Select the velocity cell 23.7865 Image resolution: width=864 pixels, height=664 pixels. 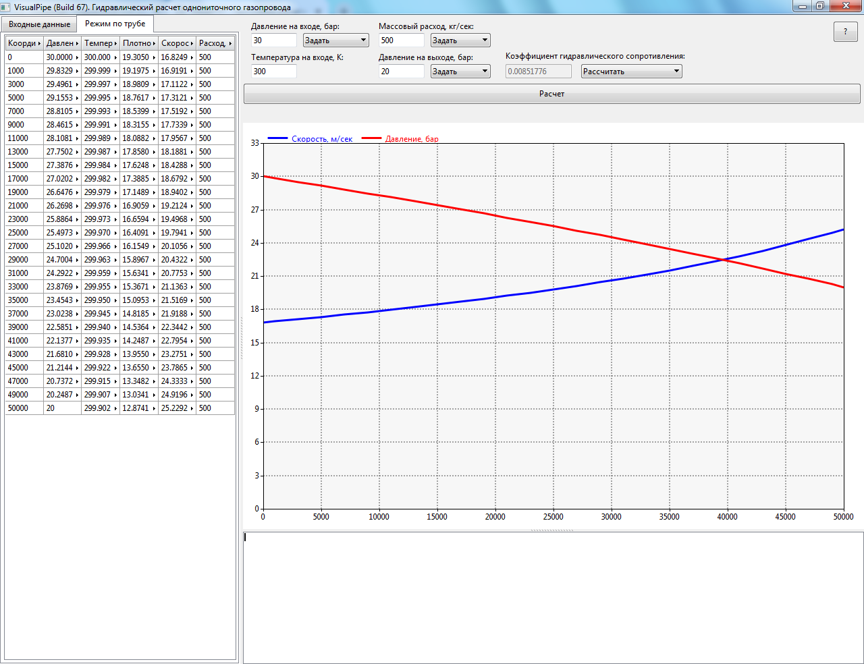177,368
